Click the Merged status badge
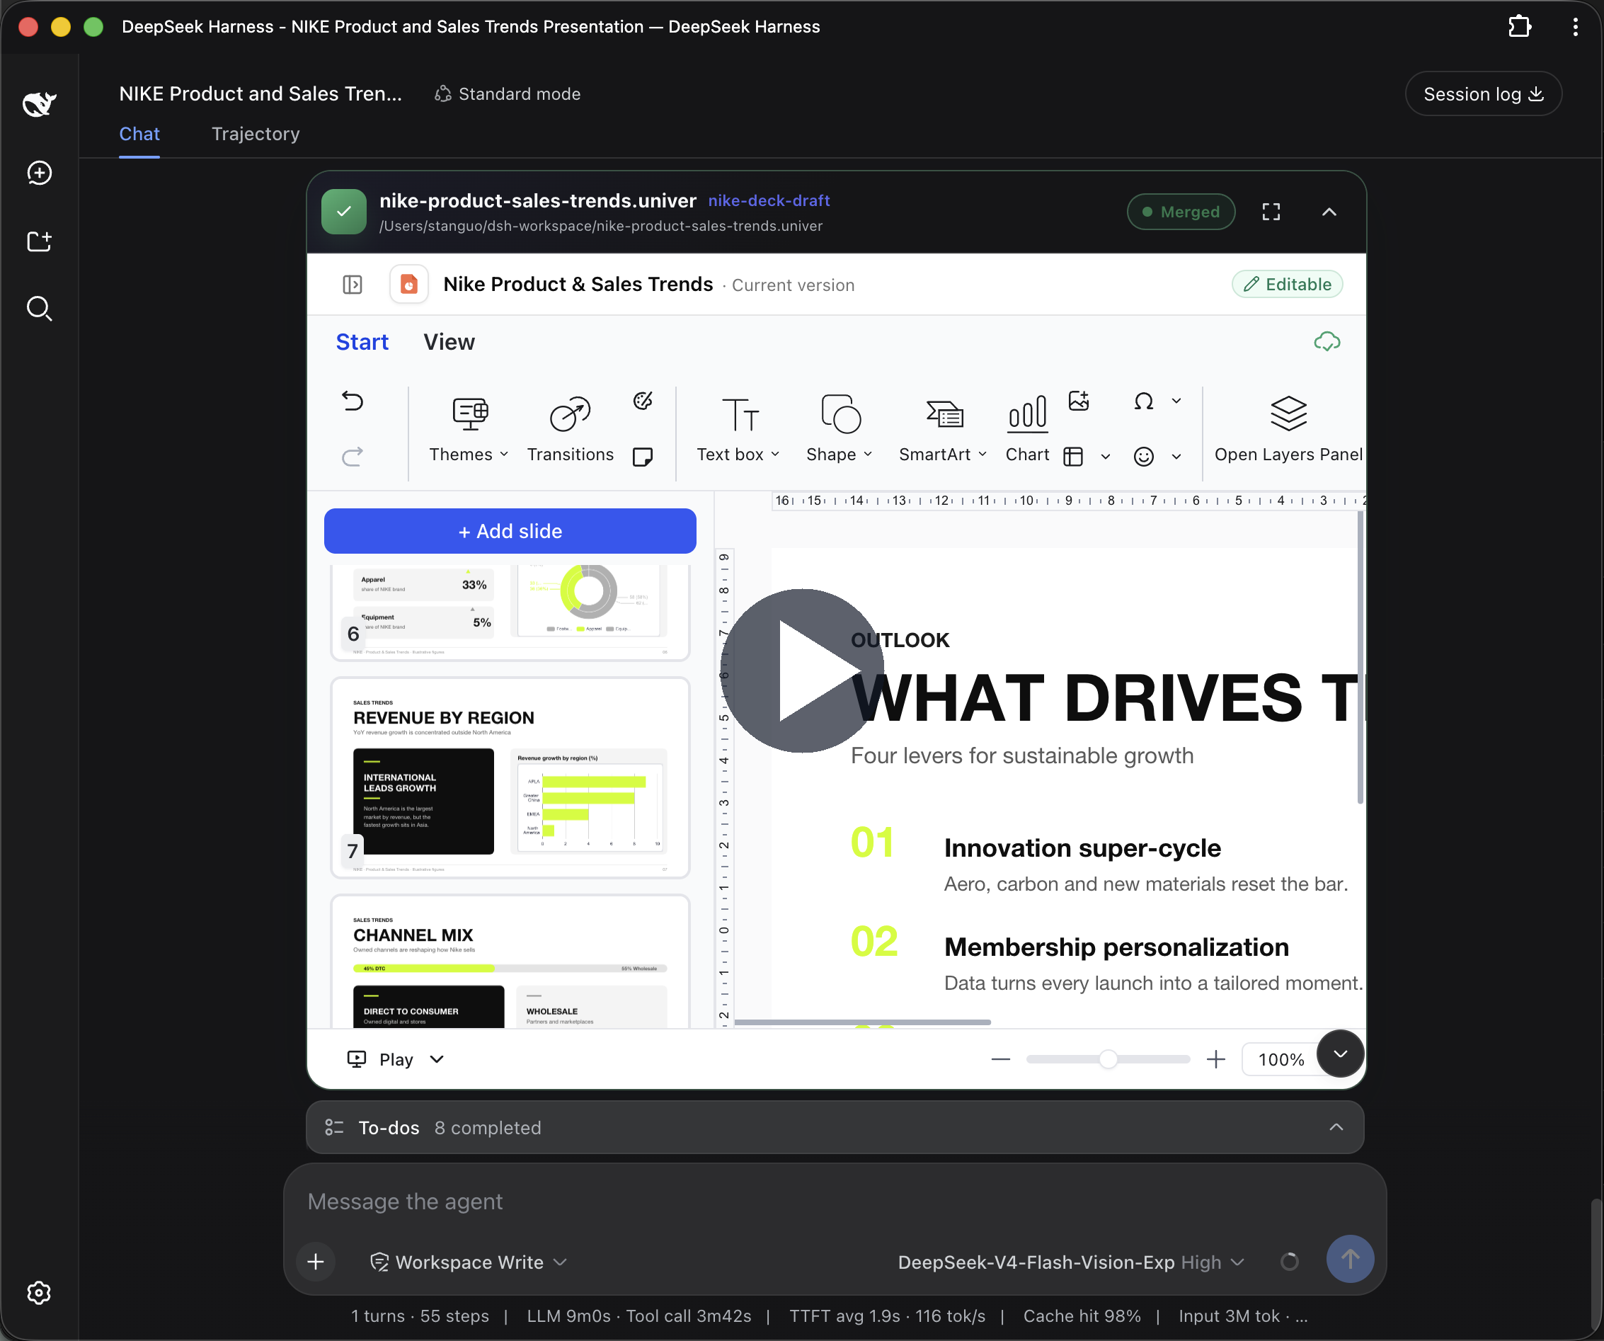 pyautogui.click(x=1181, y=212)
